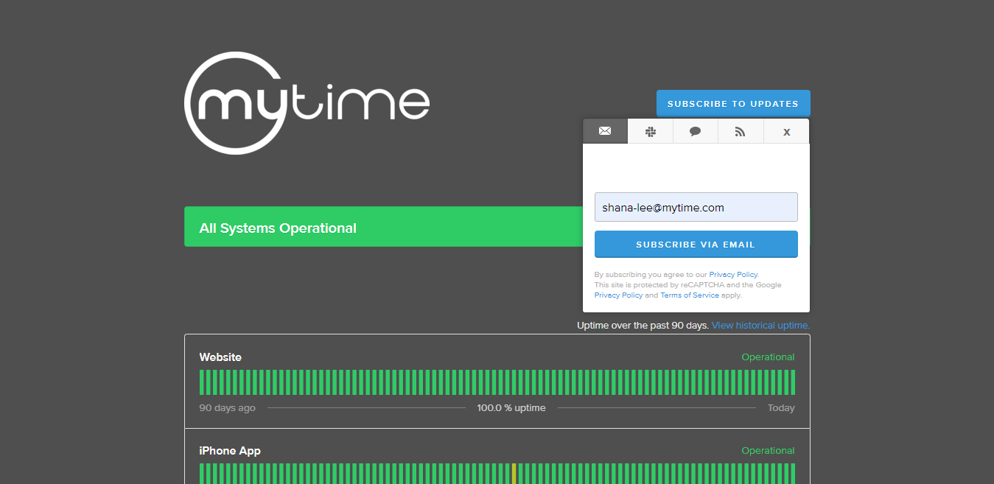
Task: Open View historical uptime link
Action: point(760,325)
